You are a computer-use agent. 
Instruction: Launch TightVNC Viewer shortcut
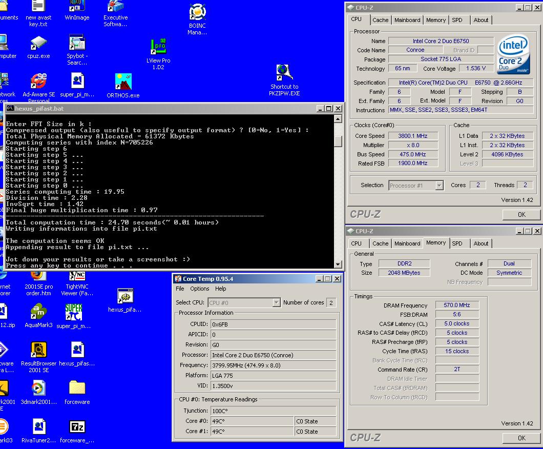77,283
